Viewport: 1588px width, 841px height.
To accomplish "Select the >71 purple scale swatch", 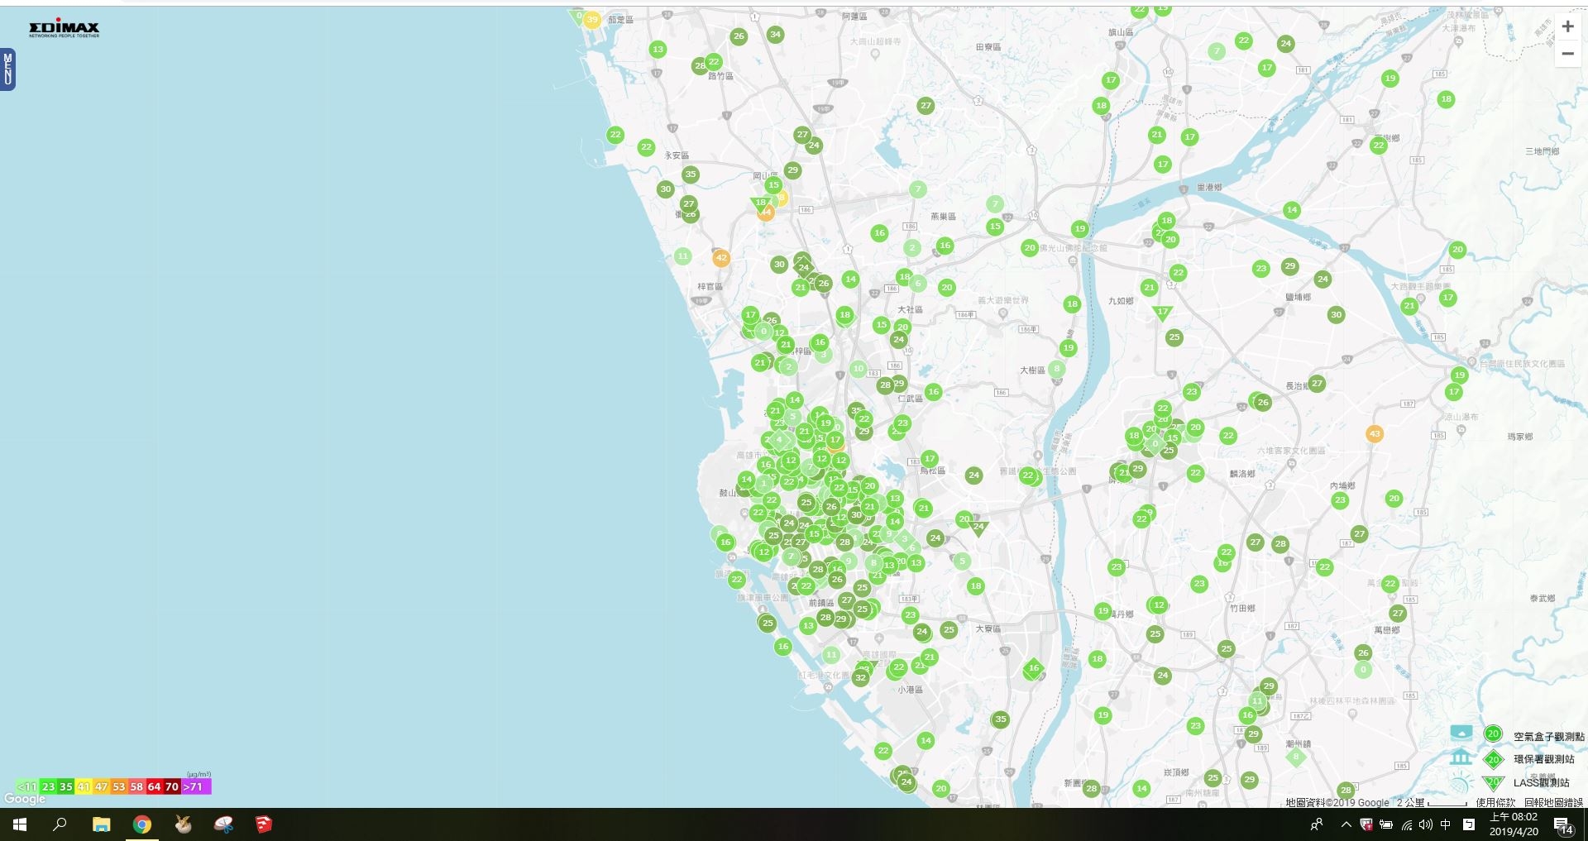I will 196,786.
